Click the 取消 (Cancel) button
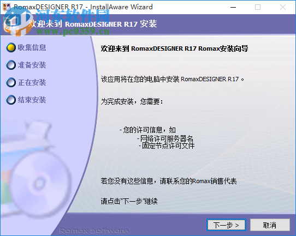The height and width of the screenshot is (236, 296). [x=270, y=225]
